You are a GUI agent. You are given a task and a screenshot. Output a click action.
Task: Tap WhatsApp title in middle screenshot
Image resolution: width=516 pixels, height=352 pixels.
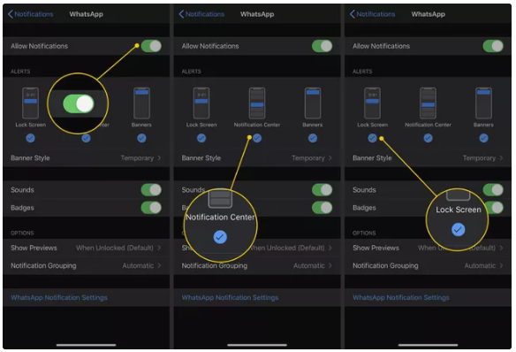pyautogui.click(x=257, y=14)
